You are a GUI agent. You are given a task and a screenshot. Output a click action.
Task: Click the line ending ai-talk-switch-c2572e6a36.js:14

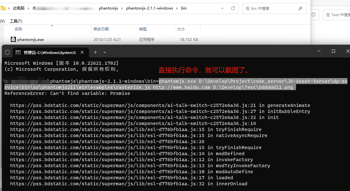133,123
